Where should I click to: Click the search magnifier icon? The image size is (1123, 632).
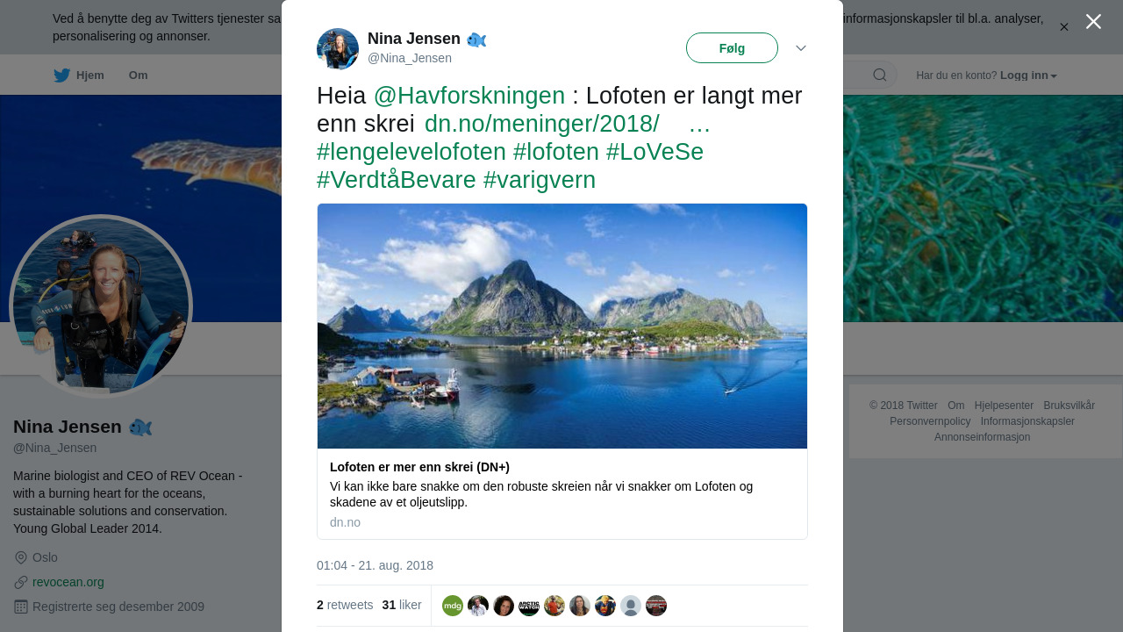(x=880, y=75)
